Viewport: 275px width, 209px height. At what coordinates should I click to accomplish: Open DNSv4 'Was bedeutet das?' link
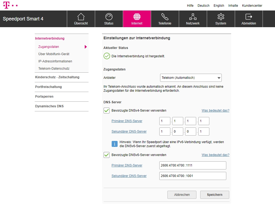click(x=215, y=111)
